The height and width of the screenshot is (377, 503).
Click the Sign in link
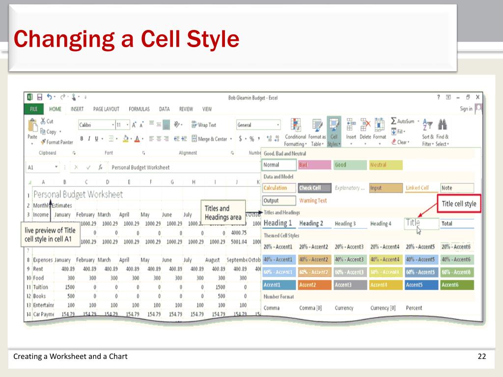coord(466,108)
